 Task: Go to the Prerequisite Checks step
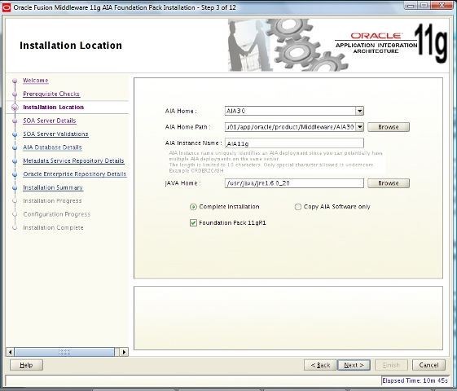coord(51,94)
